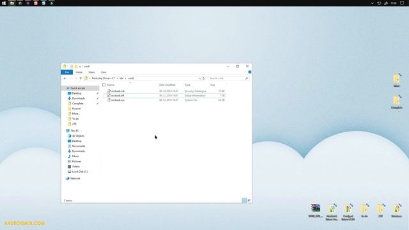The height and width of the screenshot is (230, 409).
Task: Open Documents under This PC
Action: [78, 146]
